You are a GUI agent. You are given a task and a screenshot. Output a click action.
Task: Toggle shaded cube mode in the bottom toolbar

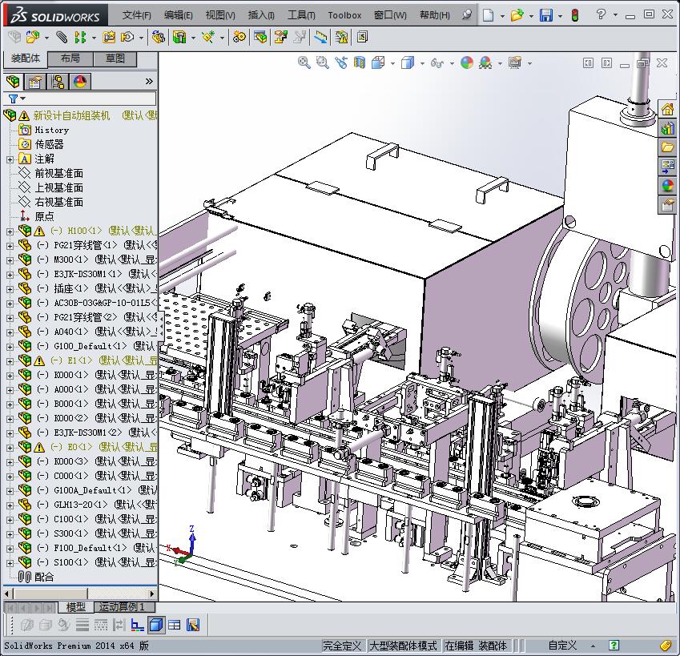tap(157, 624)
